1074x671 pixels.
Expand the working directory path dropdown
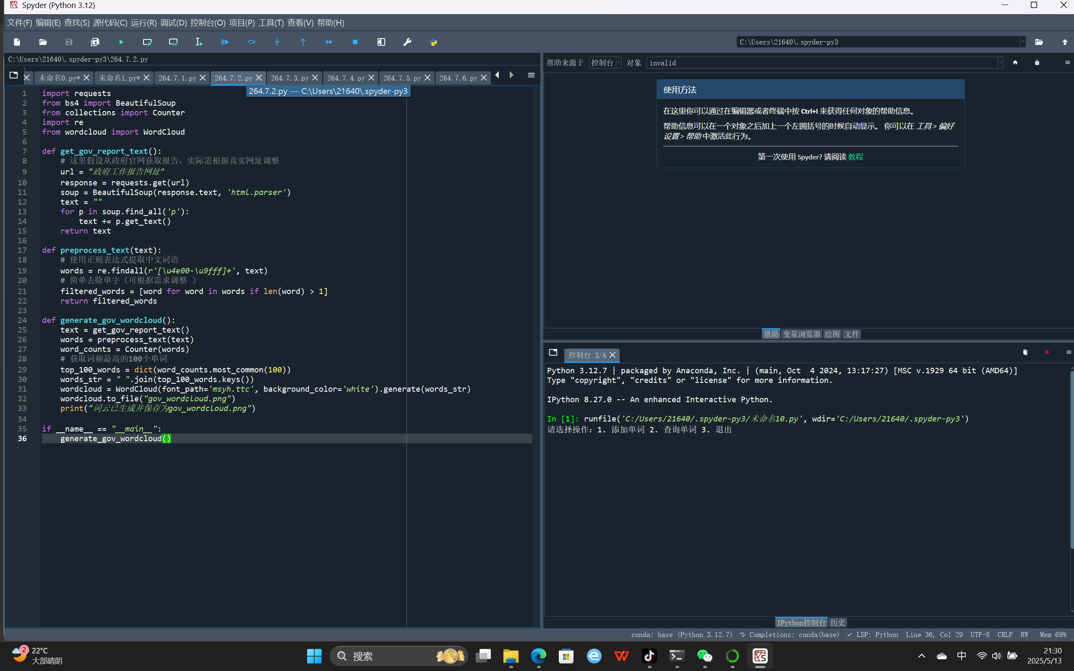1023,42
